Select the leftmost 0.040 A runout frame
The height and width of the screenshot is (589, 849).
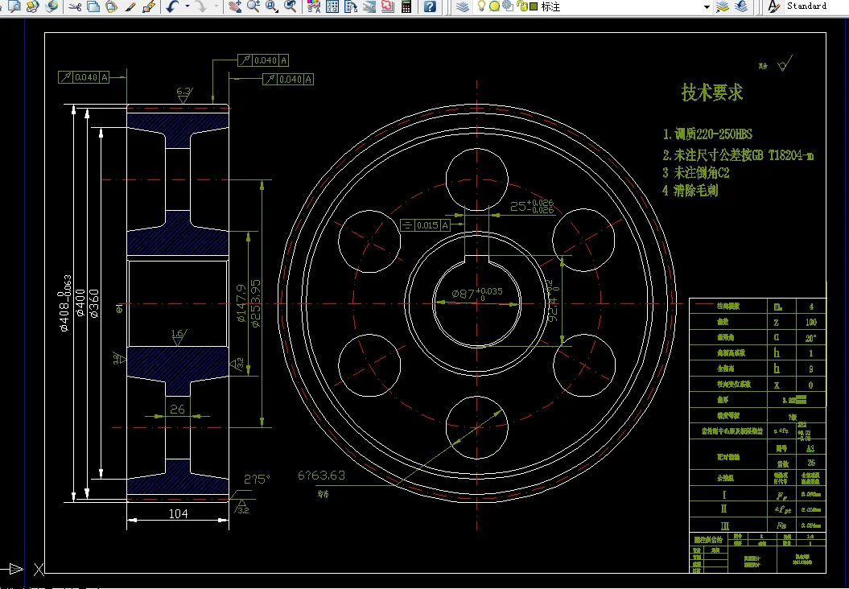84,77
